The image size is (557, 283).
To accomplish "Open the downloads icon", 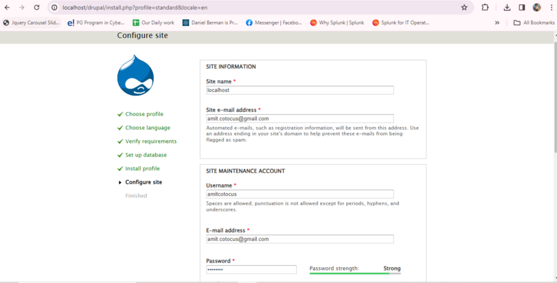I will [x=507, y=8].
